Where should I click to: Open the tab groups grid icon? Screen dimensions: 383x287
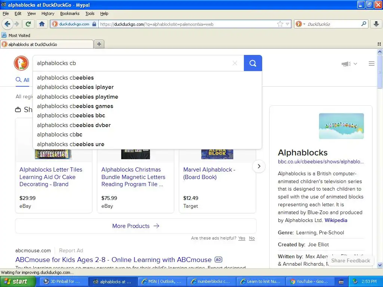coord(379,44)
